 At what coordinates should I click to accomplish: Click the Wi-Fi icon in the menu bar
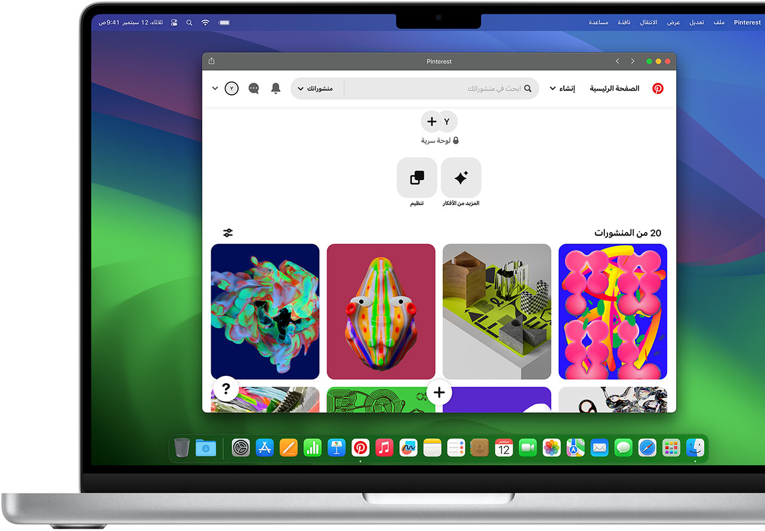tap(205, 23)
